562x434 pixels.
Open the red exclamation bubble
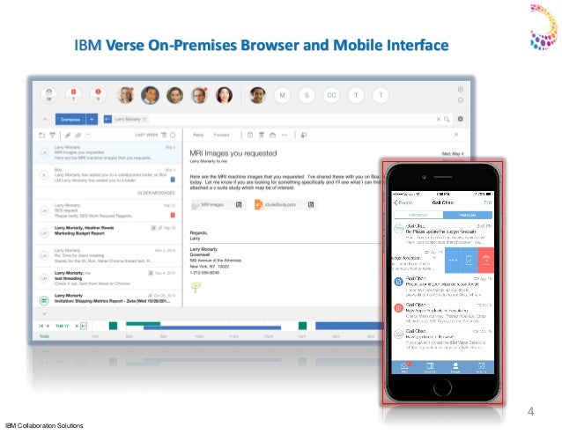98,95
